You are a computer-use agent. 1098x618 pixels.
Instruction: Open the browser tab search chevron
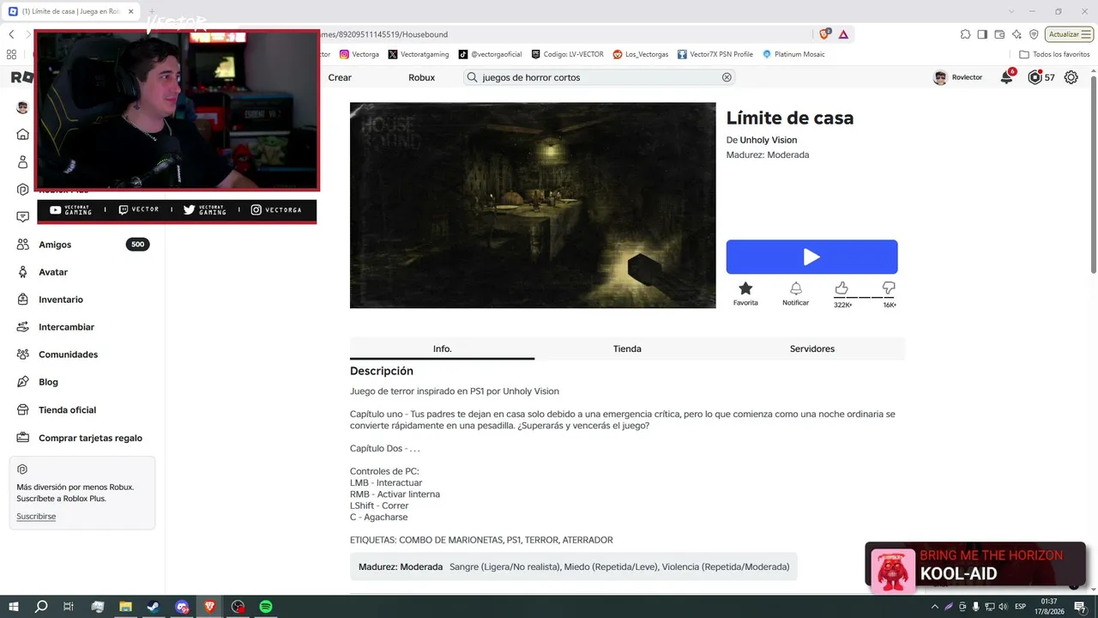pyautogui.click(x=1013, y=11)
